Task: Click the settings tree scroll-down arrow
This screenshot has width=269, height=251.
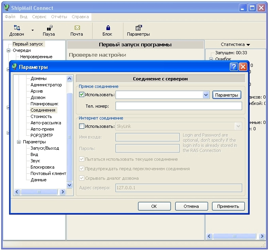Action: (70, 185)
